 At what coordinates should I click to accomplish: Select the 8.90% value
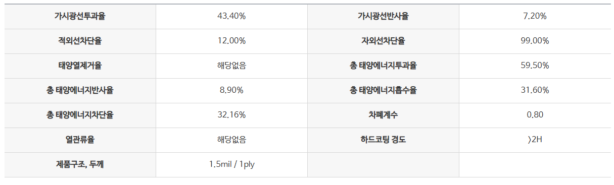pos(231,90)
